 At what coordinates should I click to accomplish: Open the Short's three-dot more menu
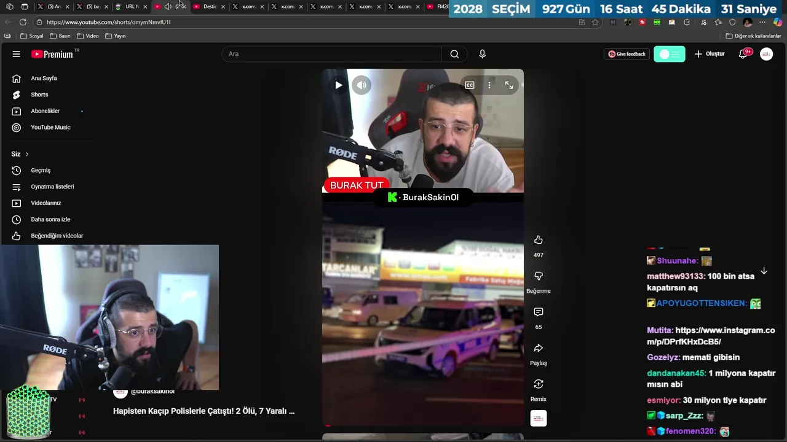click(x=489, y=85)
